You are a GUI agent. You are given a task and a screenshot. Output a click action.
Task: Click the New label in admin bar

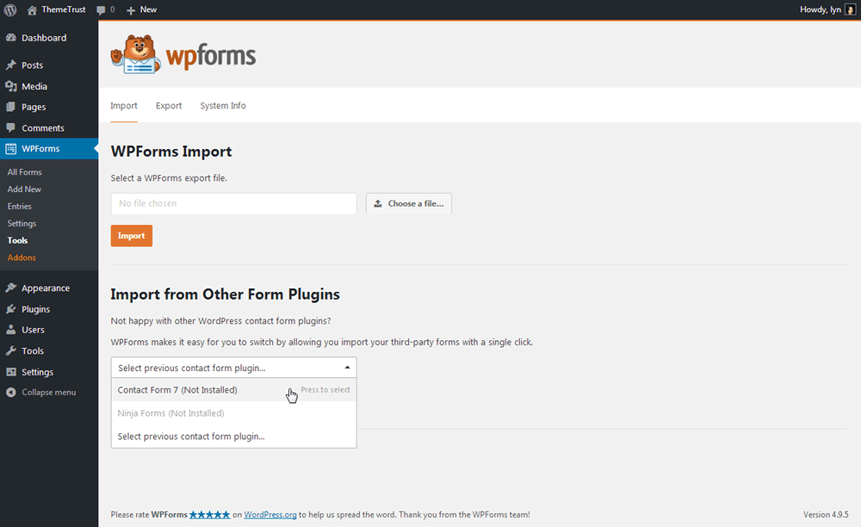point(148,9)
